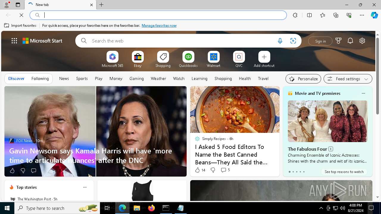Open the Ebay shortcut

tap(138, 59)
